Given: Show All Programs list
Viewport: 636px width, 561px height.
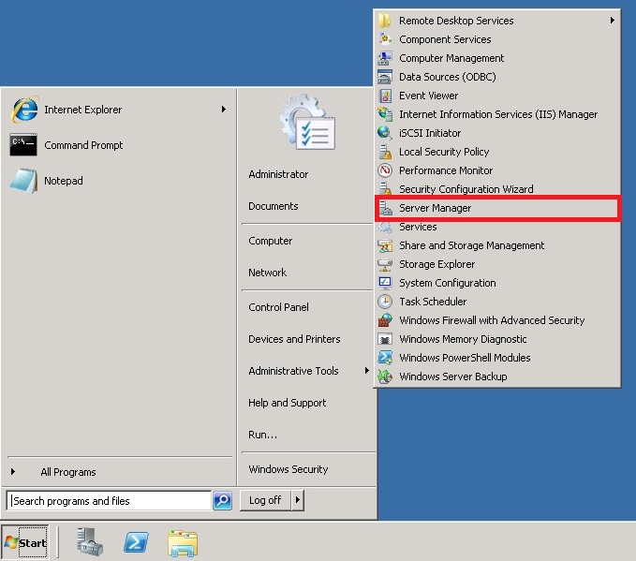Looking at the screenshot, I should [x=67, y=472].
